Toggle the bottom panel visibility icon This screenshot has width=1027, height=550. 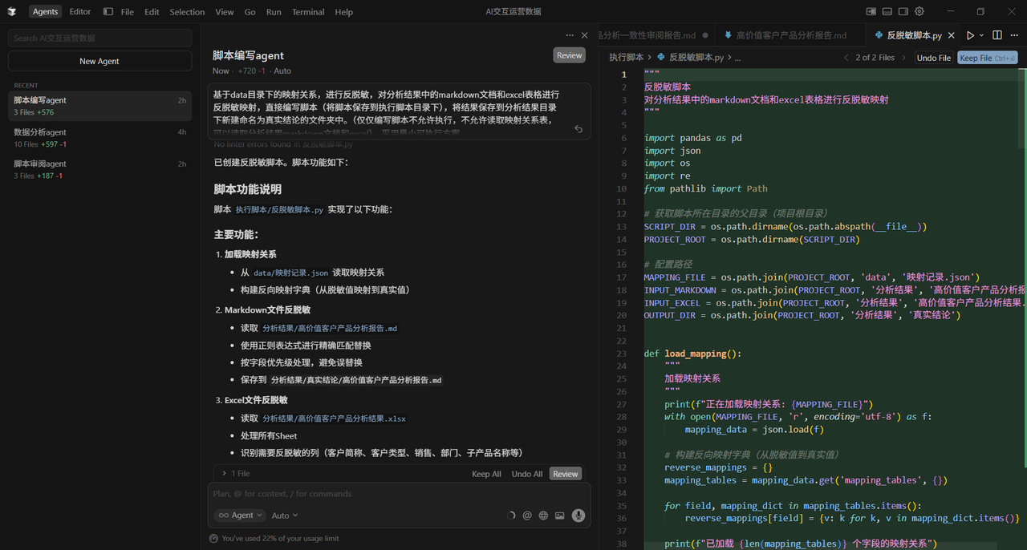(887, 11)
